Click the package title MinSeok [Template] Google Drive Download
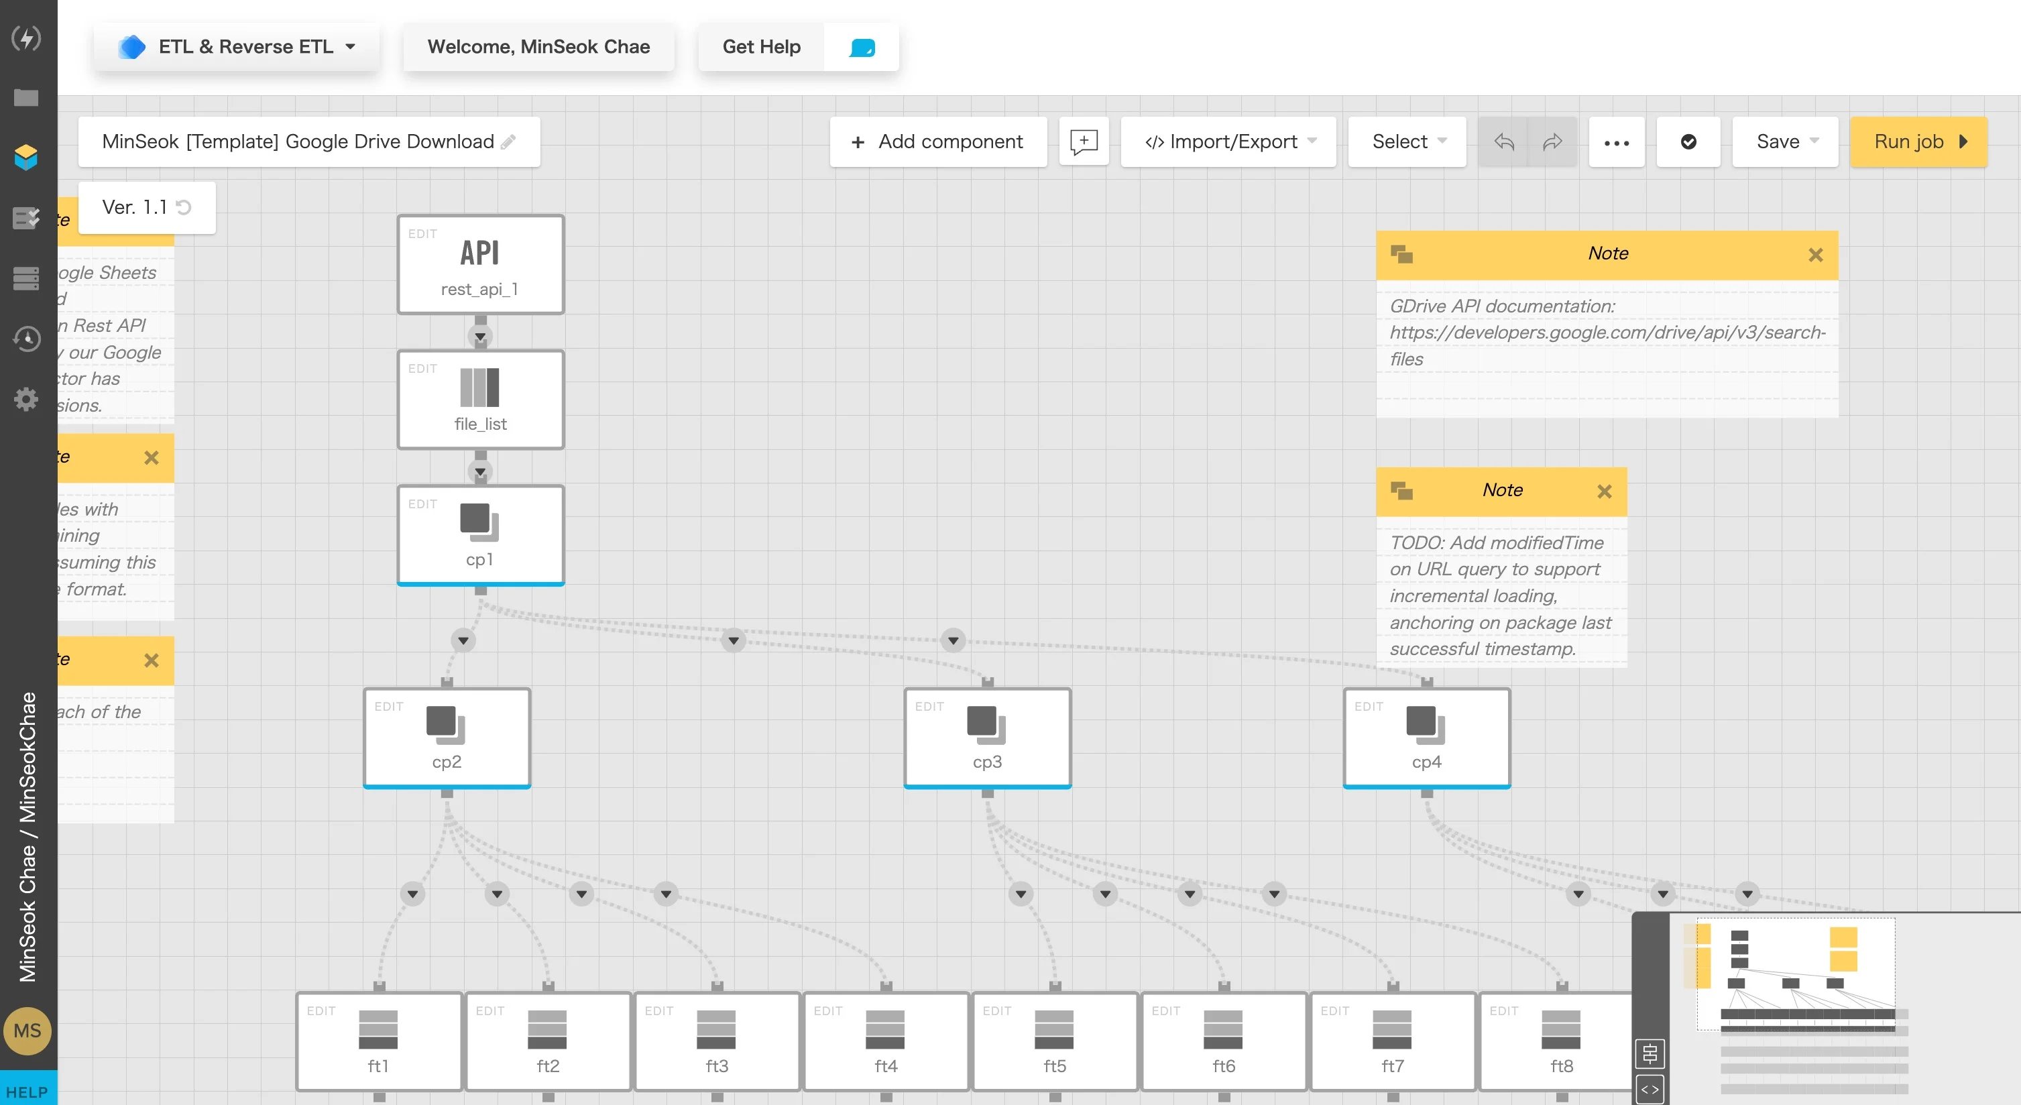2021x1105 pixels. coord(298,142)
